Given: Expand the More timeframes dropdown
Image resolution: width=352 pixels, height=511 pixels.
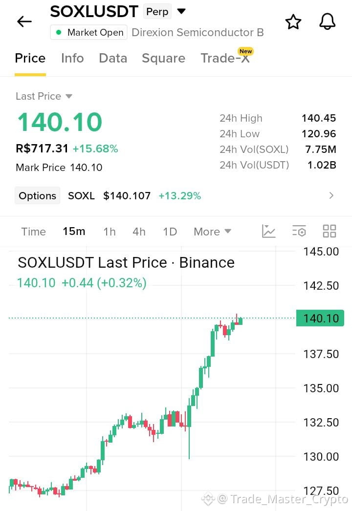Looking at the screenshot, I should pyautogui.click(x=212, y=232).
